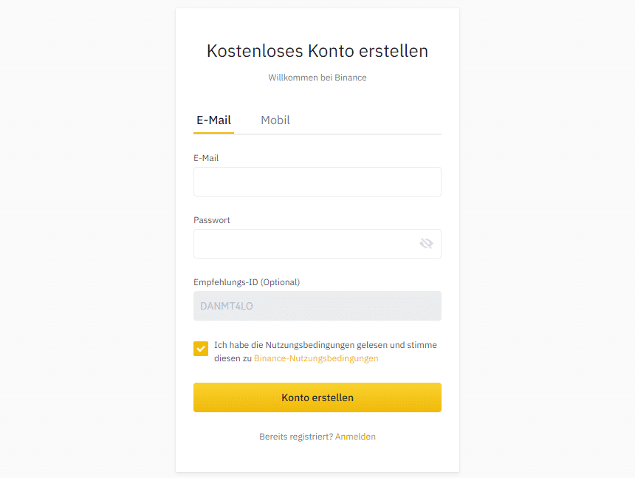
Task: Click Anmelden to sign in instead
Action: click(355, 436)
